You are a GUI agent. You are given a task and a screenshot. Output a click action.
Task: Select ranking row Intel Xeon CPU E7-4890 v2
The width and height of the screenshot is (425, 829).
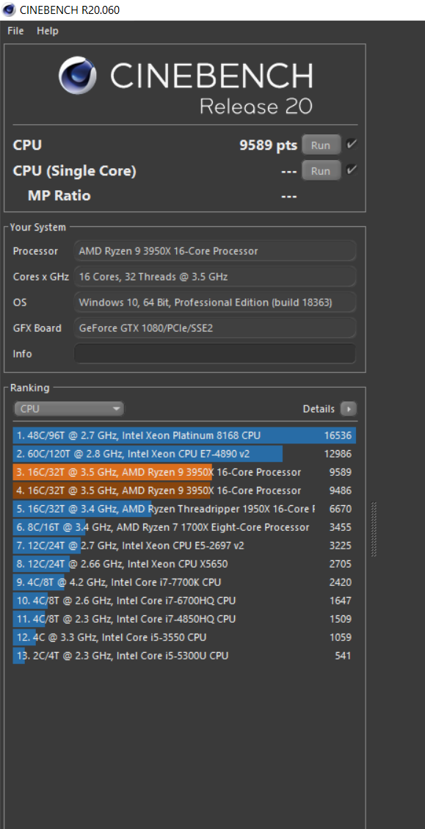[x=184, y=454]
